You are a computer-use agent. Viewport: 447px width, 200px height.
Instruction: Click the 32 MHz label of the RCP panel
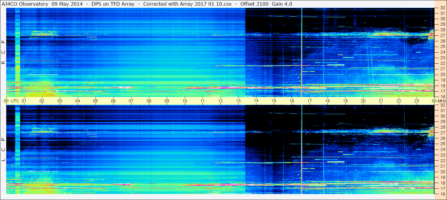click(442, 8)
